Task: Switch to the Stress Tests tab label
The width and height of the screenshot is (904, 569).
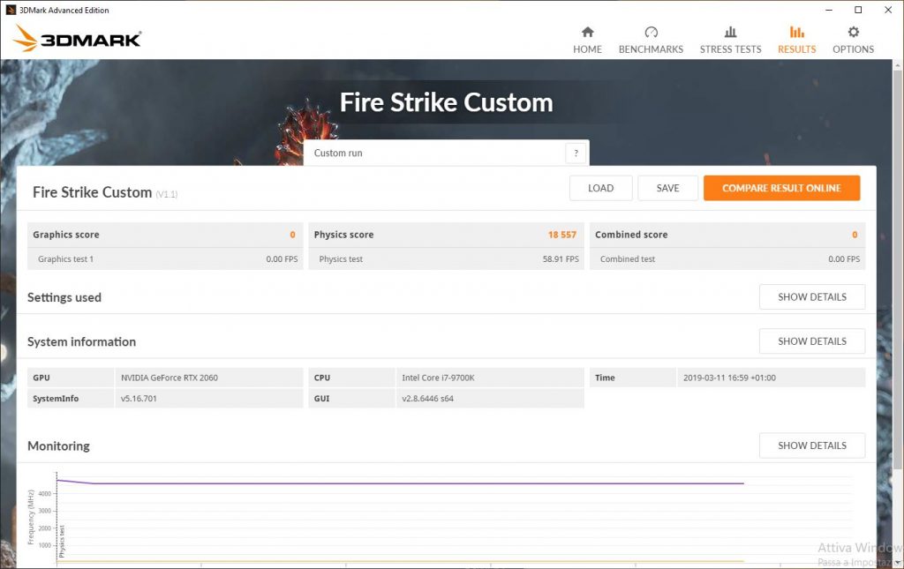Action: (730, 49)
